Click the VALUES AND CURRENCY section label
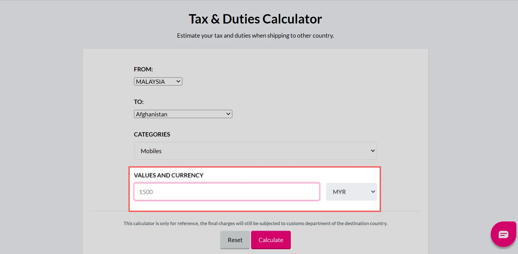 pos(169,175)
